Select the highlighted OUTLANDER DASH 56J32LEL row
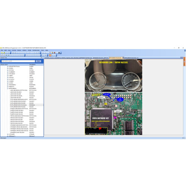Image resolution: width=186 pixels, height=186 pixels. tap(27, 105)
